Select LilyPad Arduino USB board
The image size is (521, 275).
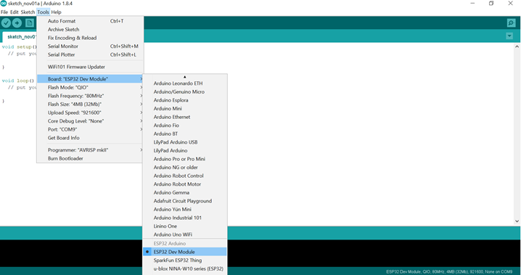pyautogui.click(x=185, y=141)
